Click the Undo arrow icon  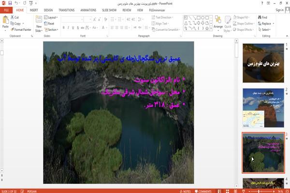coord(16,3)
